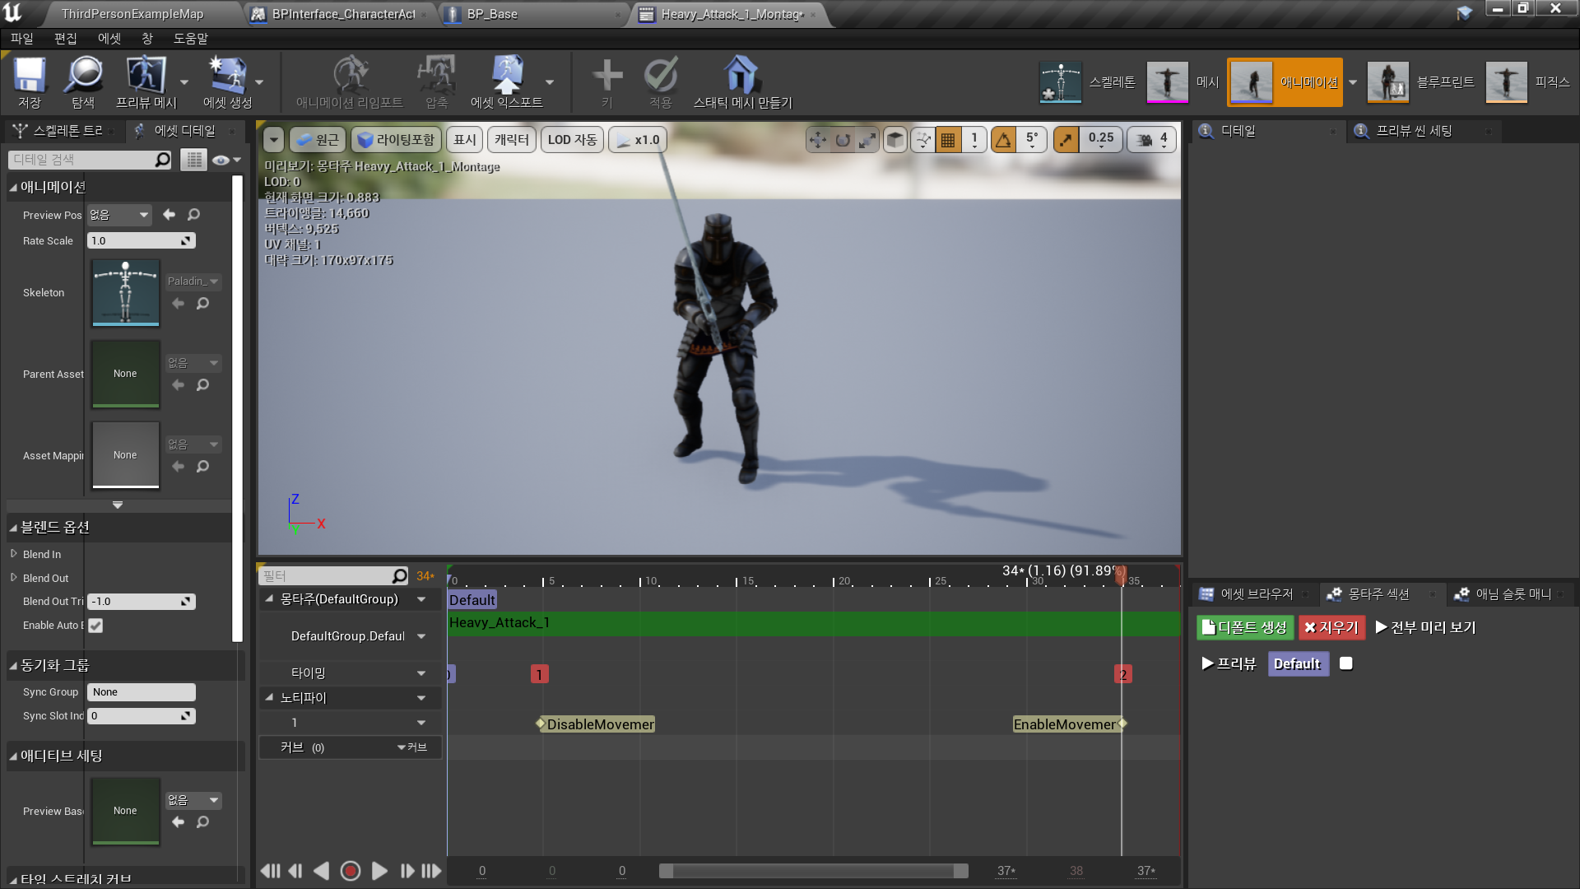Image resolution: width=1580 pixels, height=889 pixels.
Task: Toggle checkbox next to Default section preview
Action: pyautogui.click(x=1346, y=663)
